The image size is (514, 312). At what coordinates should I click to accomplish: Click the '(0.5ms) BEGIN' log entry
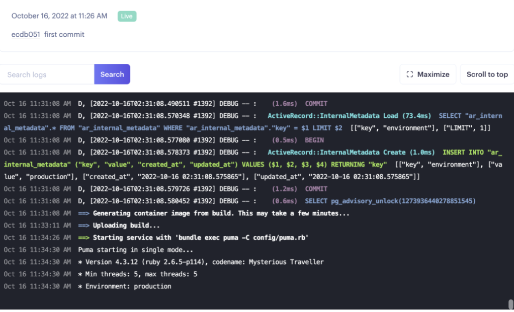click(298, 140)
